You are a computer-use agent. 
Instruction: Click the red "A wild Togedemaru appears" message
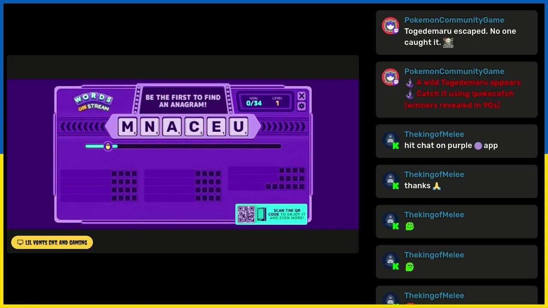[463, 94]
